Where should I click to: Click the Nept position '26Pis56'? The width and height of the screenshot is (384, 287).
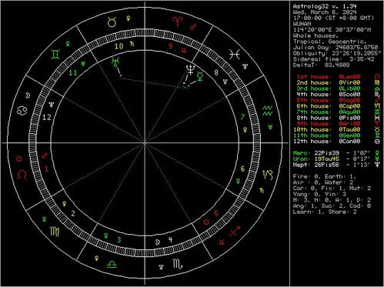(x=326, y=165)
